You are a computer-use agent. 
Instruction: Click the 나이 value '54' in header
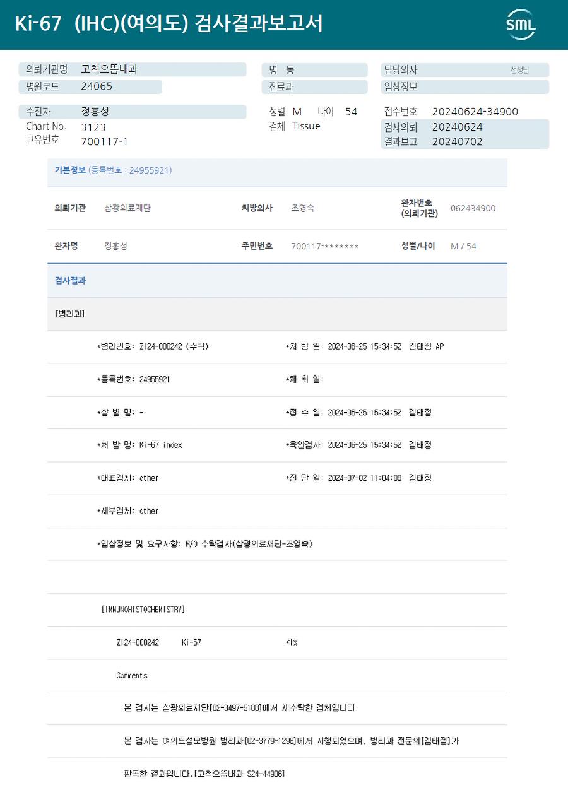(351, 112)
